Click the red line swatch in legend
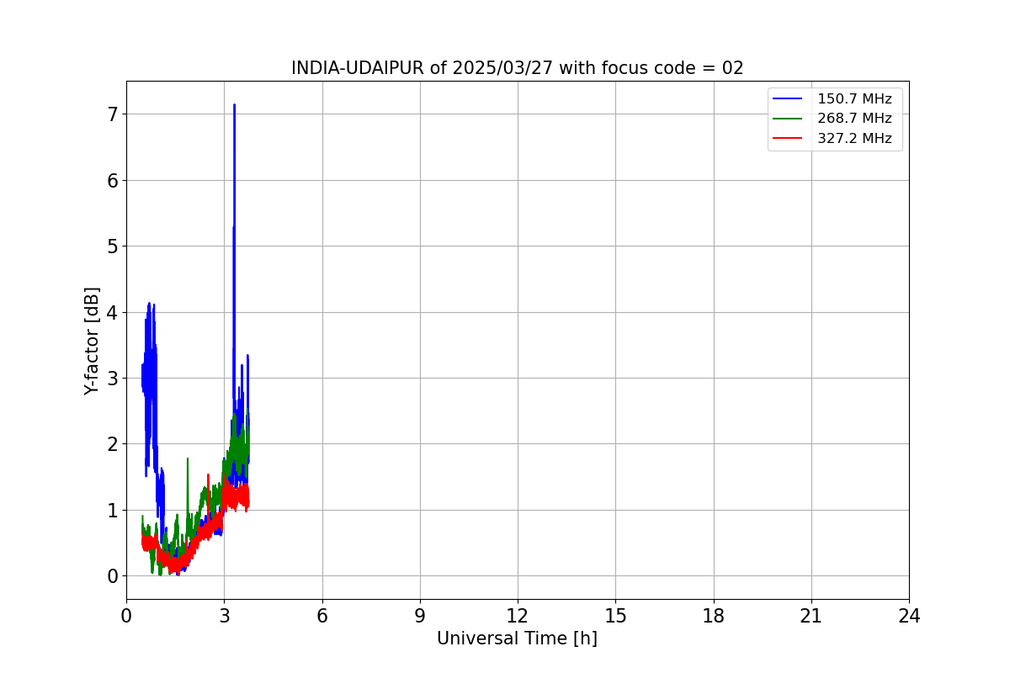This screenshot has width=1010, height=673. (788, 139)
